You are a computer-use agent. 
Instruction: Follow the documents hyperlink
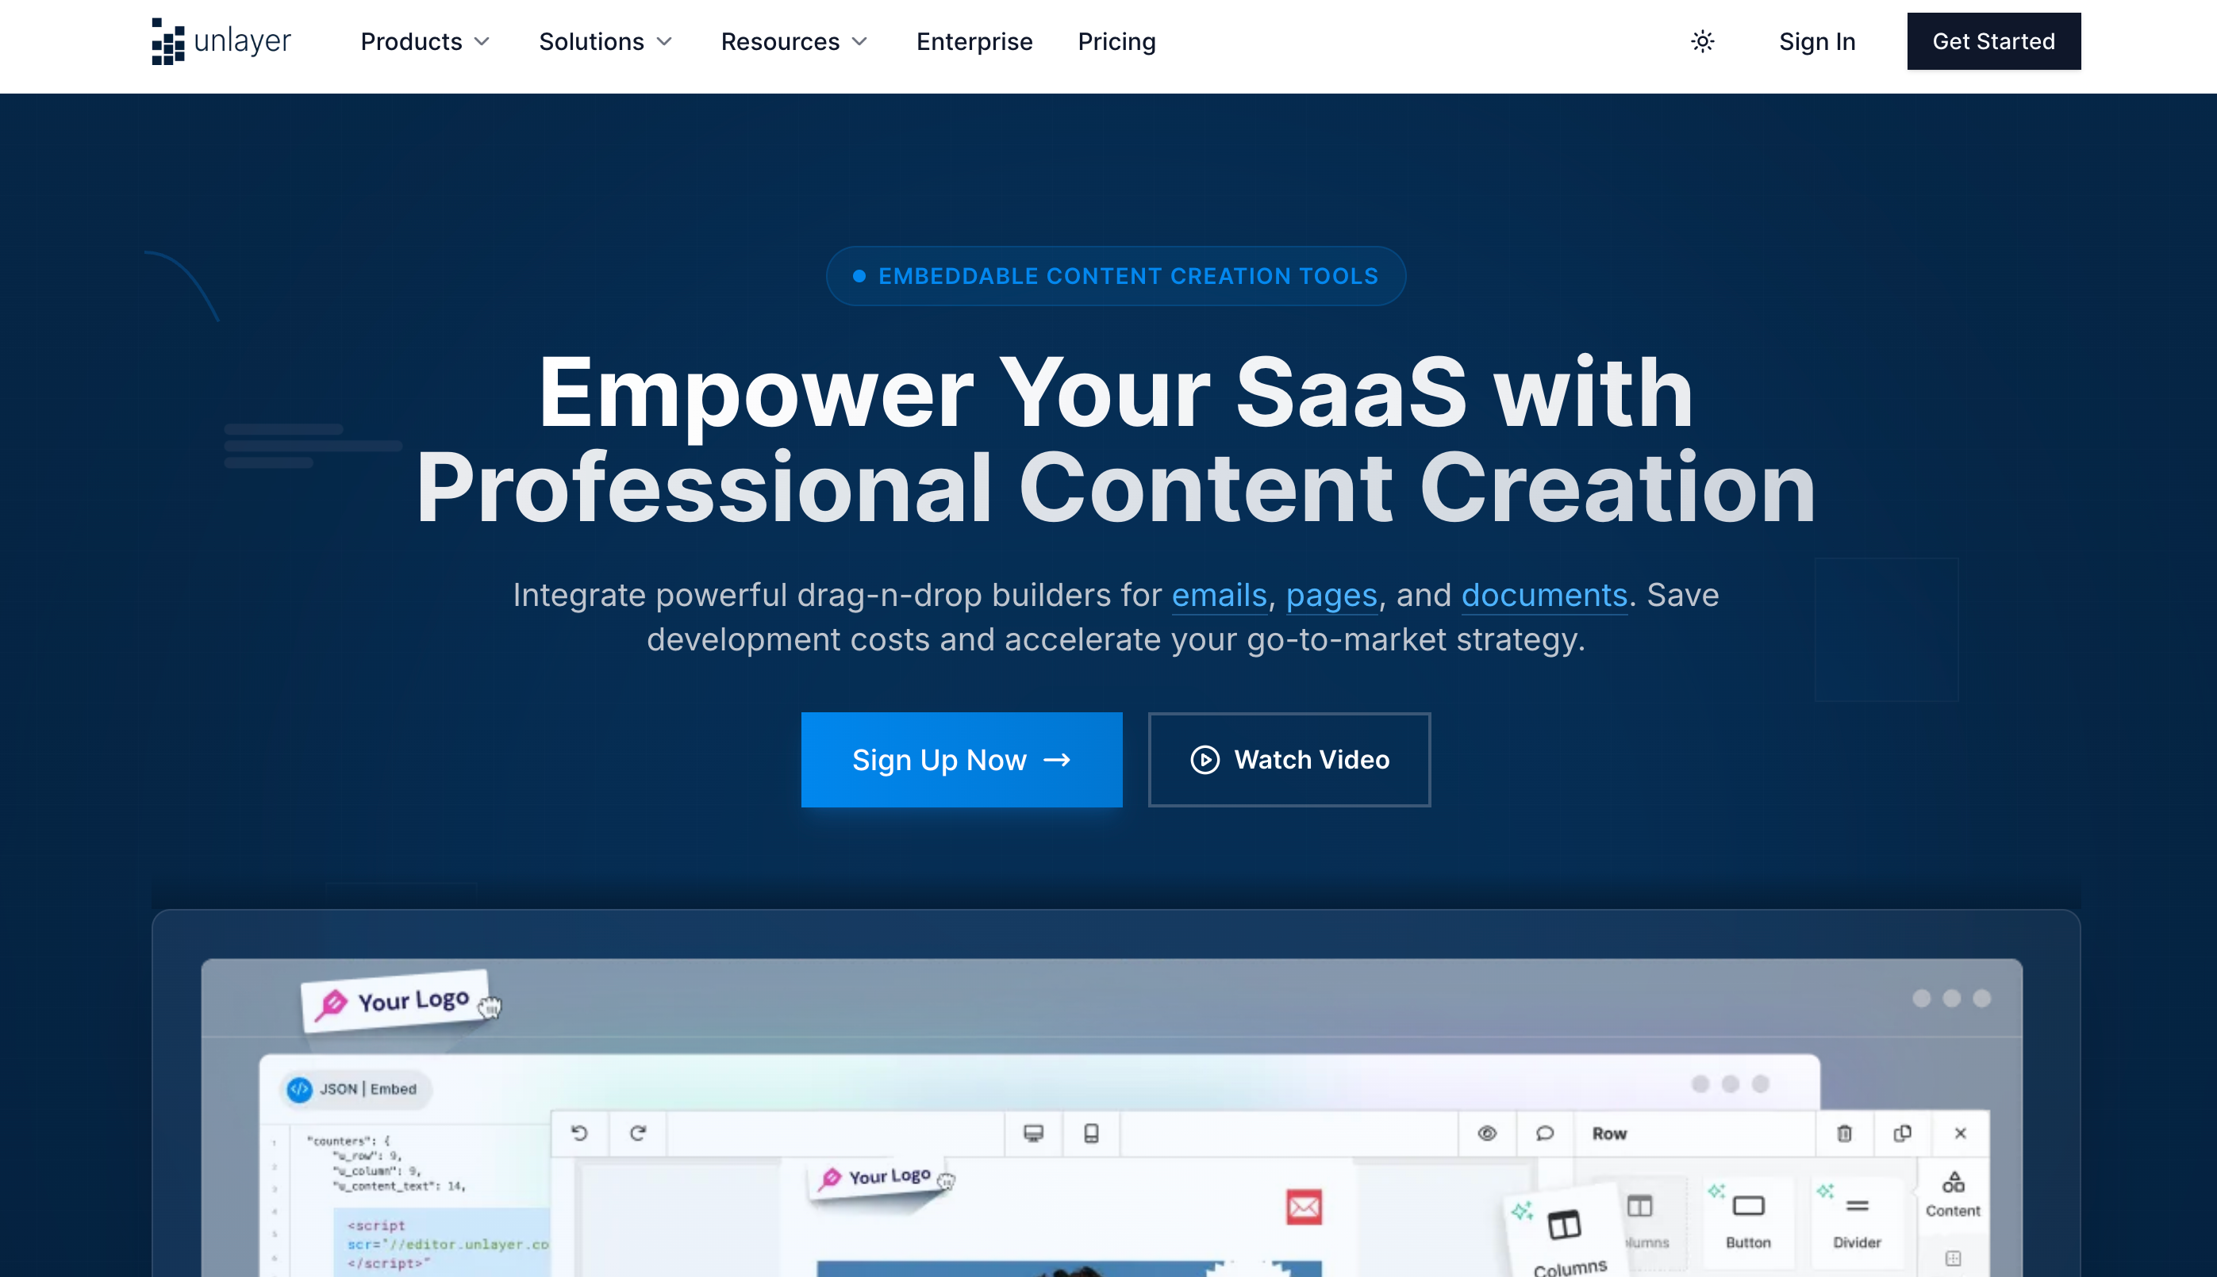(1543, 596)
